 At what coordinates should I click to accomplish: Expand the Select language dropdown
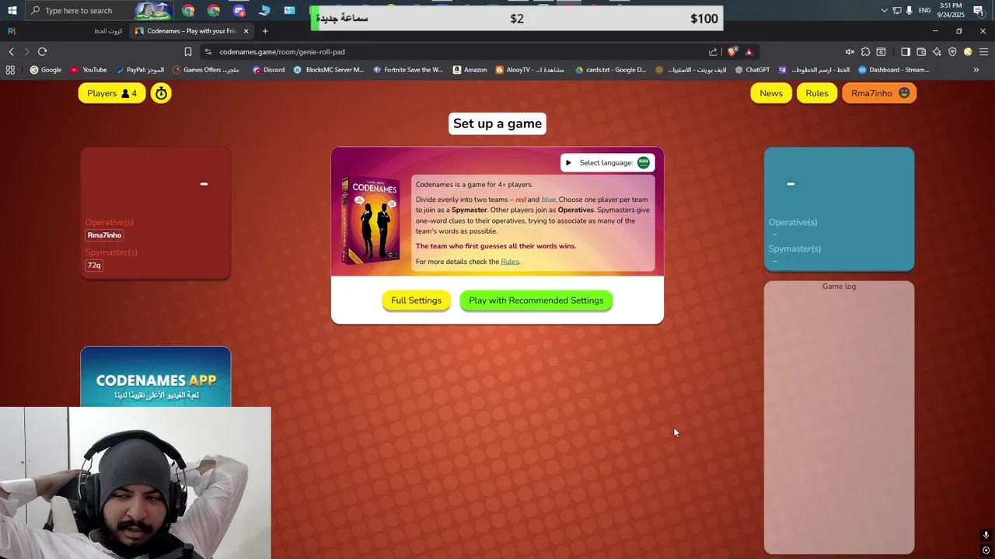click(608, 163)
